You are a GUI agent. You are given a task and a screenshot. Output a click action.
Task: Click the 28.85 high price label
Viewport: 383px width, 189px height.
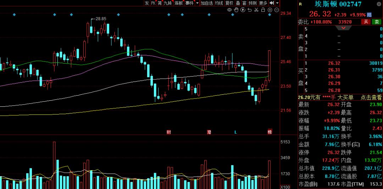(101, 18)
